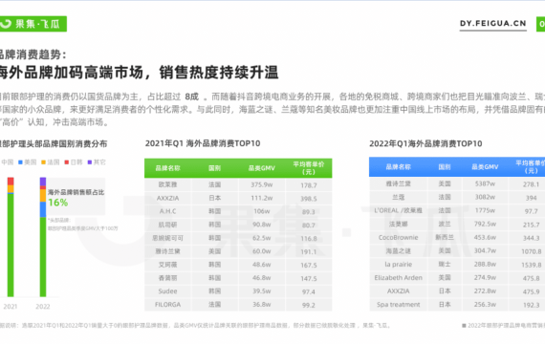Click the Spa treatment brand cell
545x344 pixels.
[x=399, y=305]
